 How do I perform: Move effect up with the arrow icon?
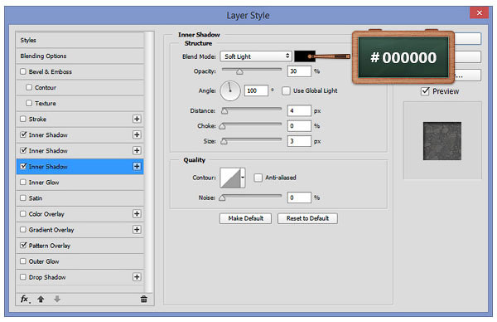click(41, 299)
